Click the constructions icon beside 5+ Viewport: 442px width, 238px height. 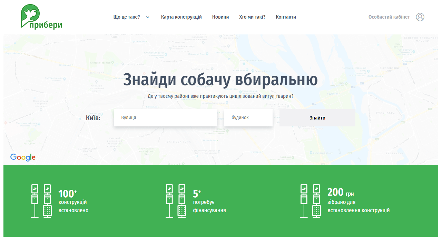176,201
